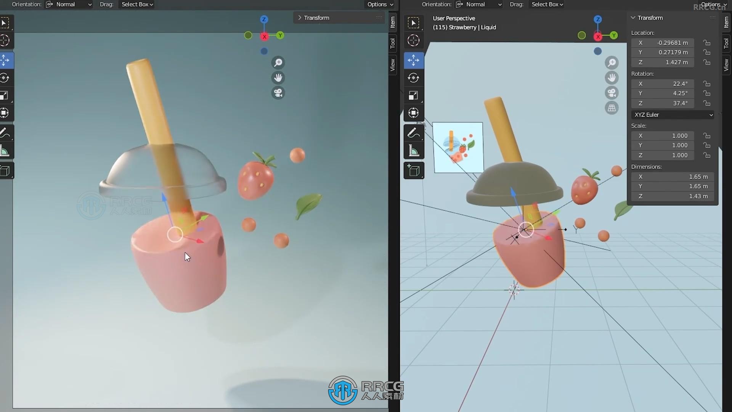Click reference image thumbnail in right viewport

pyautogui.click(x=458, y=147)
